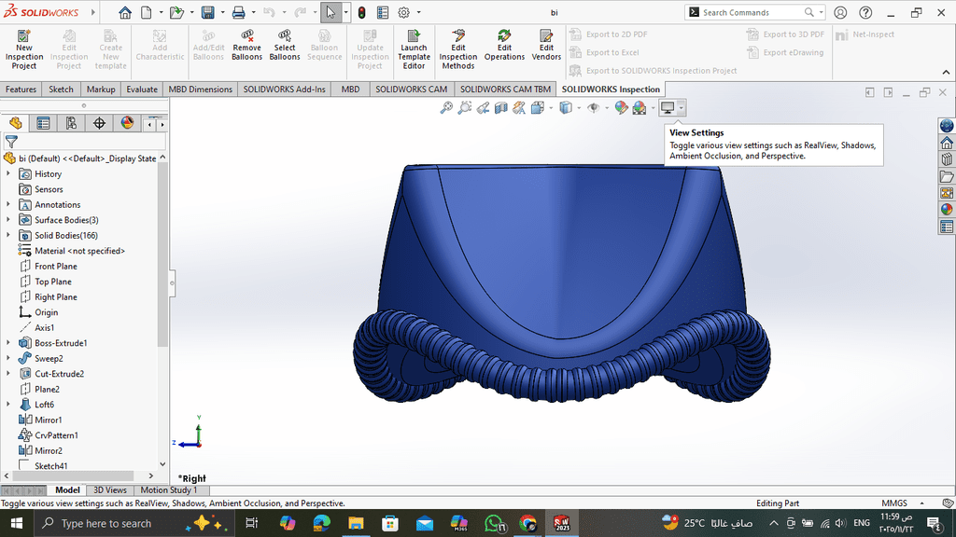Click the Section View icon
Viewport: 956px width, 537px height.
(502, 108)
